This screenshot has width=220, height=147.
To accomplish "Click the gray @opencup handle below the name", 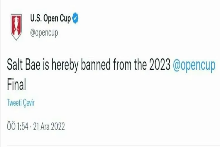I will [x=44, y=33].
